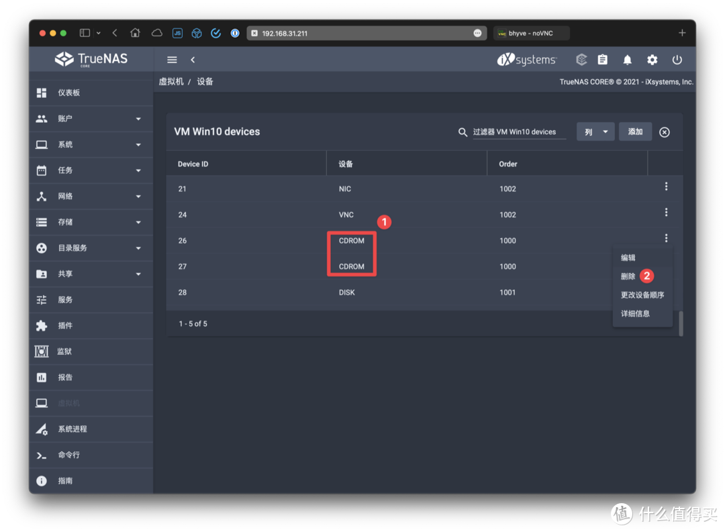
Task: Click the power icon in top bar
Action: 677,60
